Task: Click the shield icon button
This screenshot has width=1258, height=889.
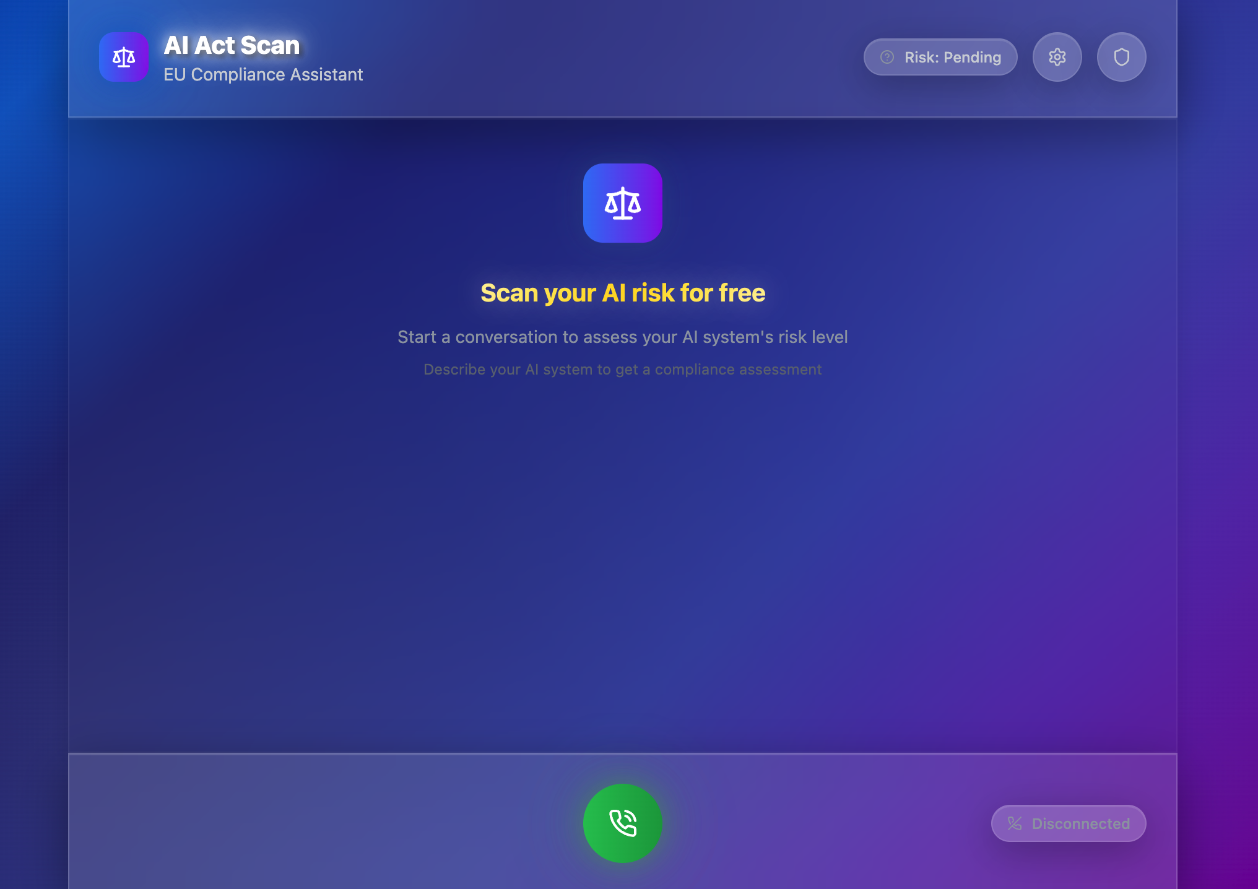Action: pos(1122,57)
